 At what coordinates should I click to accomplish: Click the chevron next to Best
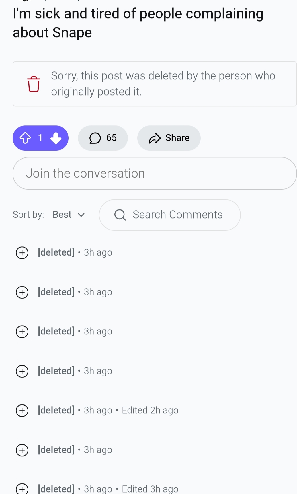pos(81,215)
